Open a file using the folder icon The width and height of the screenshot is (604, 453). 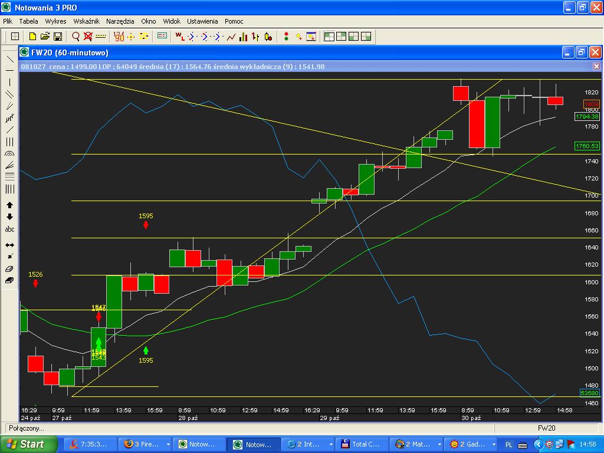pyautogui.click(x=45, y=37)
